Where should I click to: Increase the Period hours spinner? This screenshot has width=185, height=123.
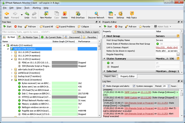click(x=169, y=85)
